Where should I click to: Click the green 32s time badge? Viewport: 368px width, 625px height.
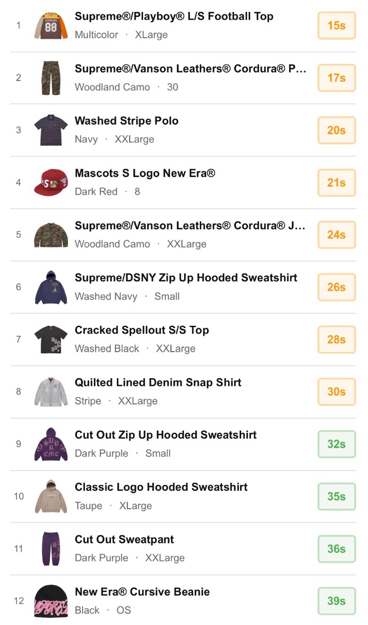tap(336, 444)
